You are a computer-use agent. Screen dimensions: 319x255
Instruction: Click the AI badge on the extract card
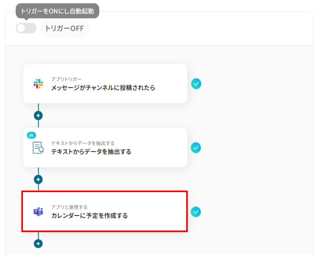[31, 135]
